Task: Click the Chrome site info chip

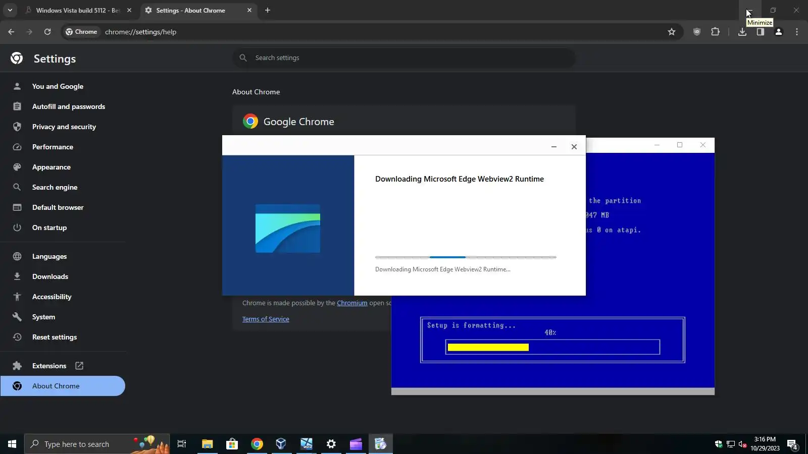Action: pos(81,32)
